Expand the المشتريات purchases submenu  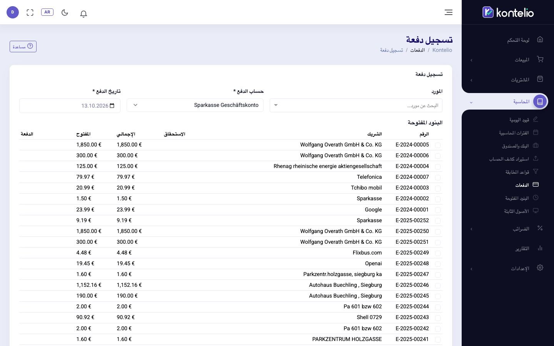click(x=471, y=80)
